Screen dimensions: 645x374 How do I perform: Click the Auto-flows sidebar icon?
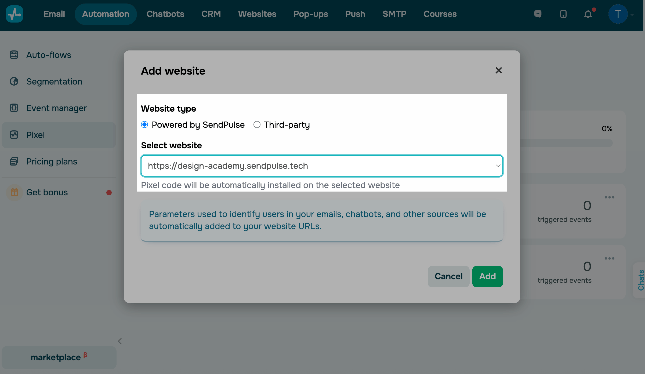click(14, 55)
